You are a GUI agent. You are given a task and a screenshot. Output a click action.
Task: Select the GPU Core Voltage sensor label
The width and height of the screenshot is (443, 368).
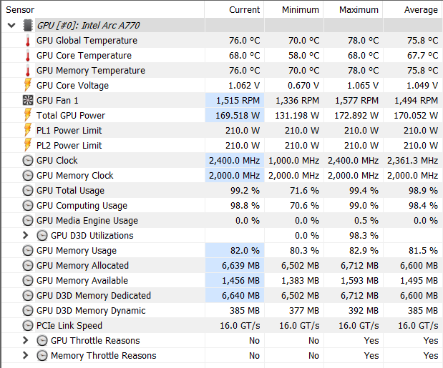72,86
